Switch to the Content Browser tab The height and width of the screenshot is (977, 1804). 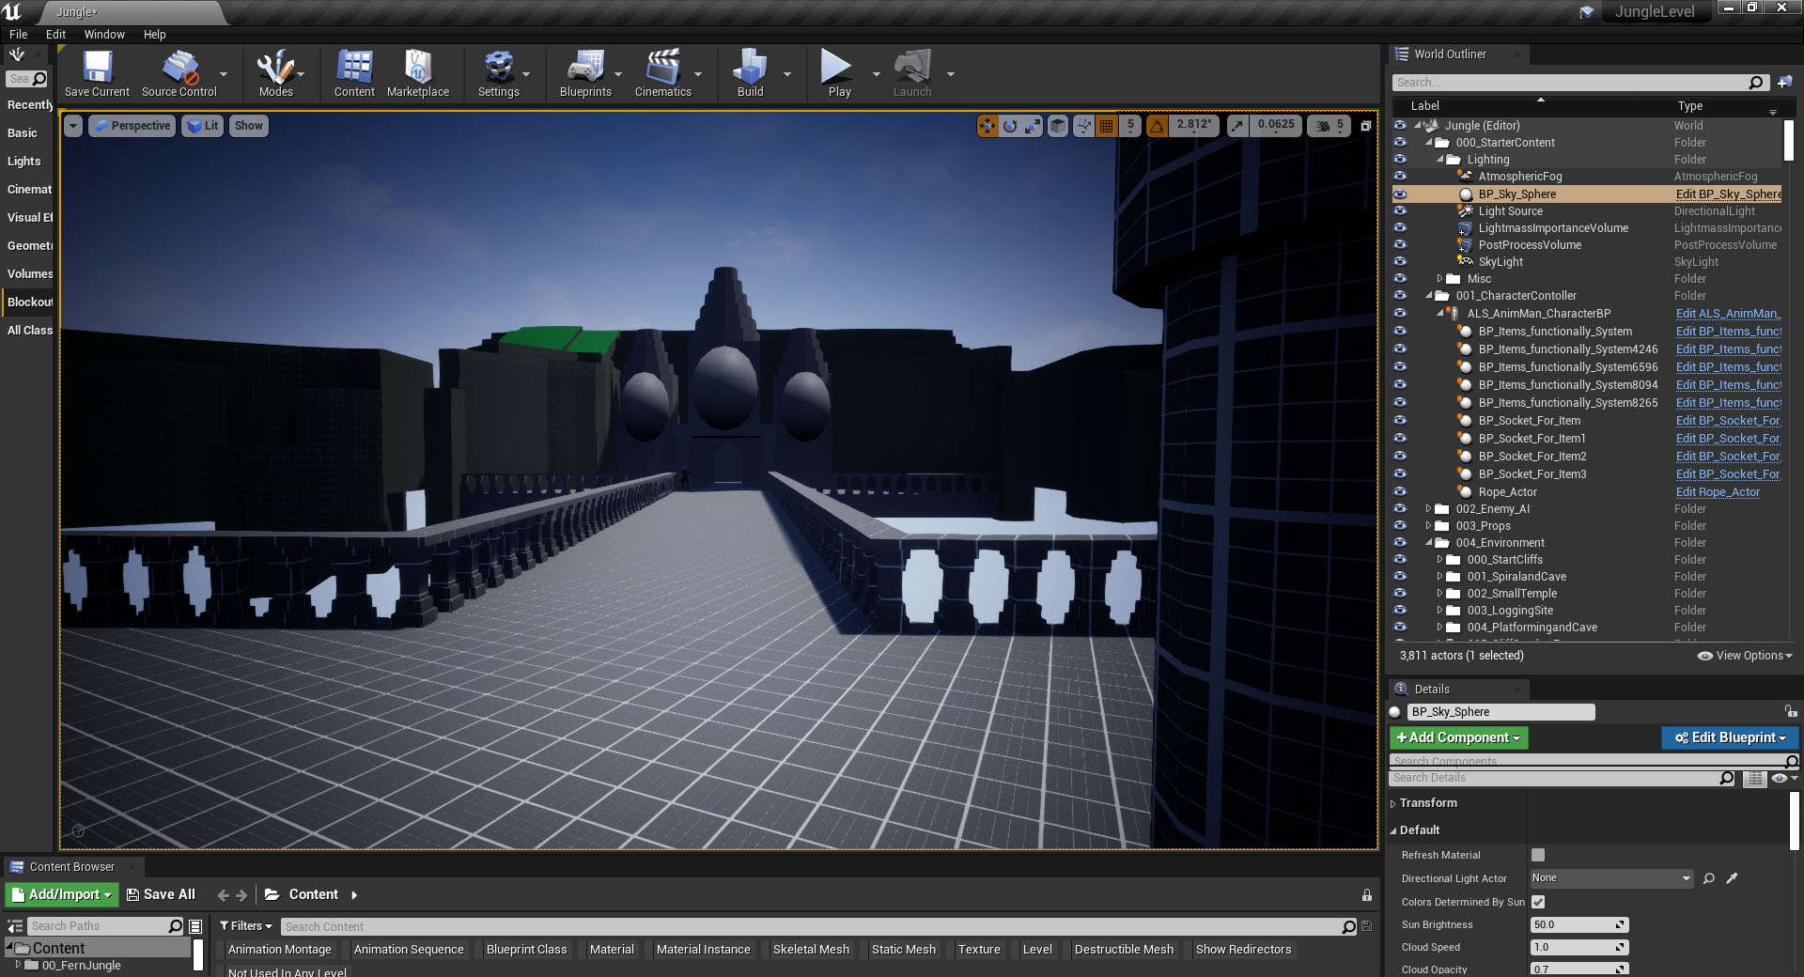[x=71, y=867]
